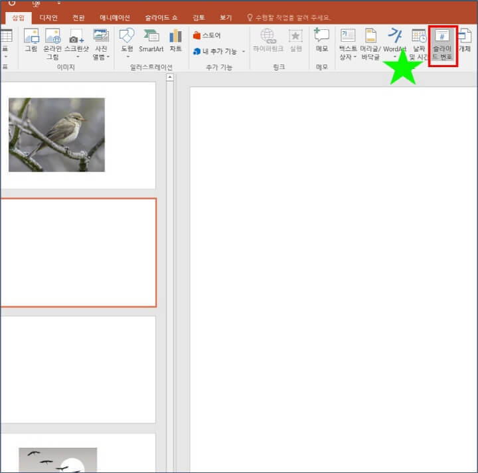Open the quick access toolbar dropdown

[58, 3]
